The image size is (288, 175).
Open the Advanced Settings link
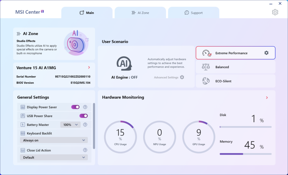coord(166,77)
